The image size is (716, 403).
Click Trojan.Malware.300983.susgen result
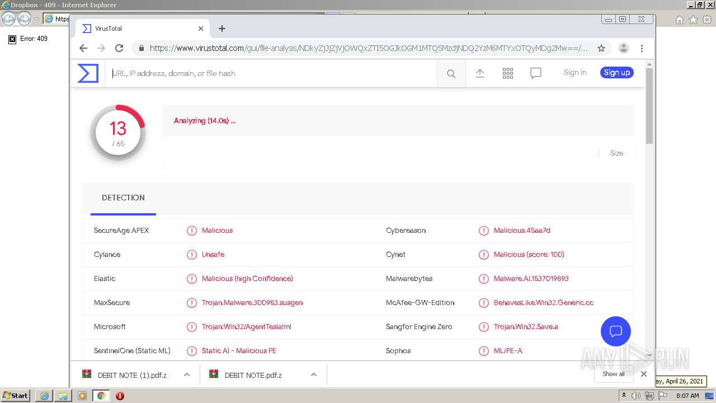tap(252, 303)
